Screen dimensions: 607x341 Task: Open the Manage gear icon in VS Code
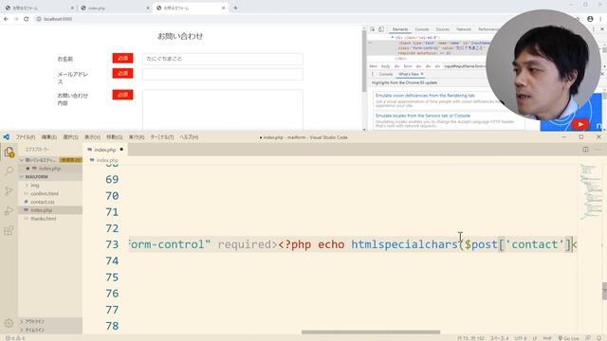[x=9, y=323]
